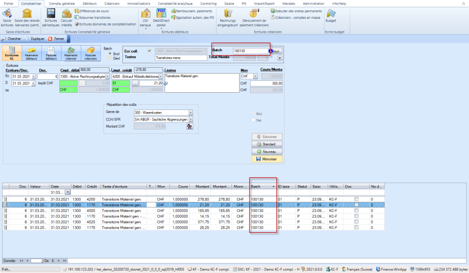
Task: Click the Nouveau button
Action: pyautogui.click(x=266, y=151)
